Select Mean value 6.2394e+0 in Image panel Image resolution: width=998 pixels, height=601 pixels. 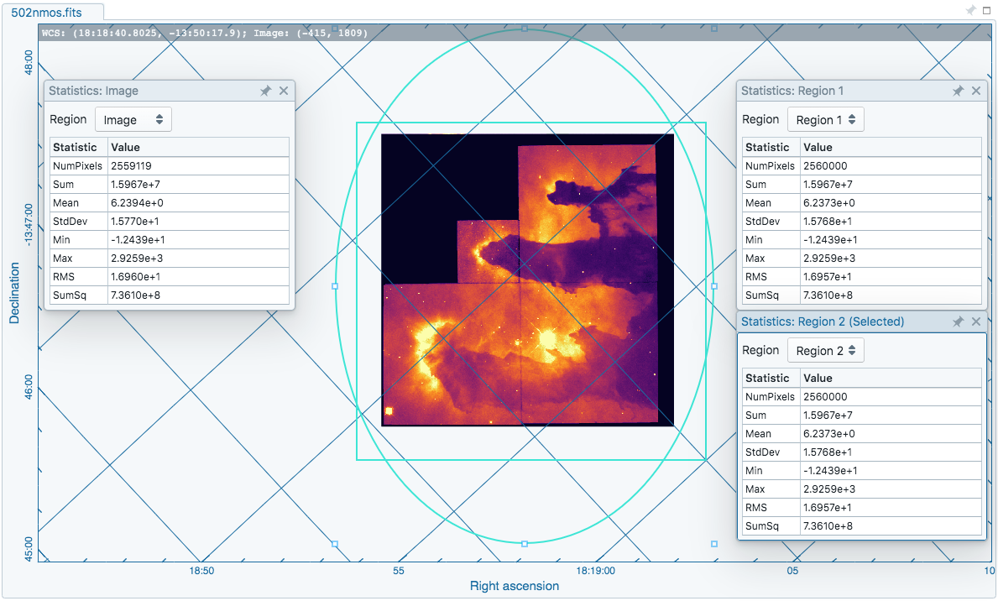coord(137,202)
